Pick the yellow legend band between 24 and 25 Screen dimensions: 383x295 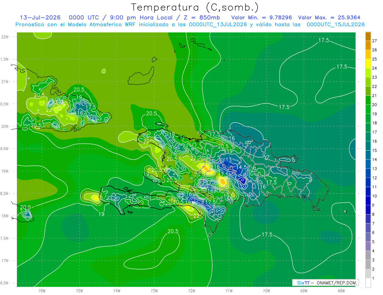pyautogui.click(x=368, y=64)
